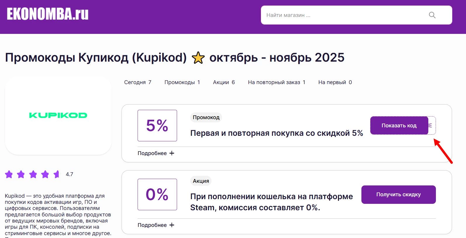Open the Акции 6 tab
The image size is (466, 238).
(x=224, y=82)
